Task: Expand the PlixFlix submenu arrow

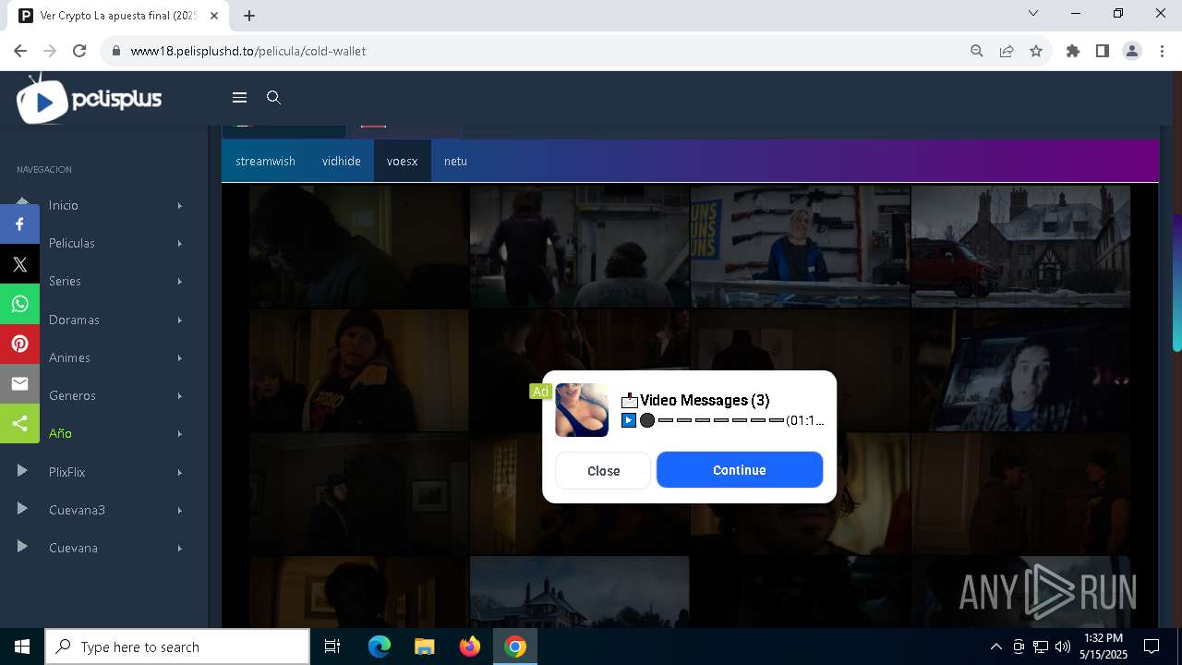Action: (180, 472)
